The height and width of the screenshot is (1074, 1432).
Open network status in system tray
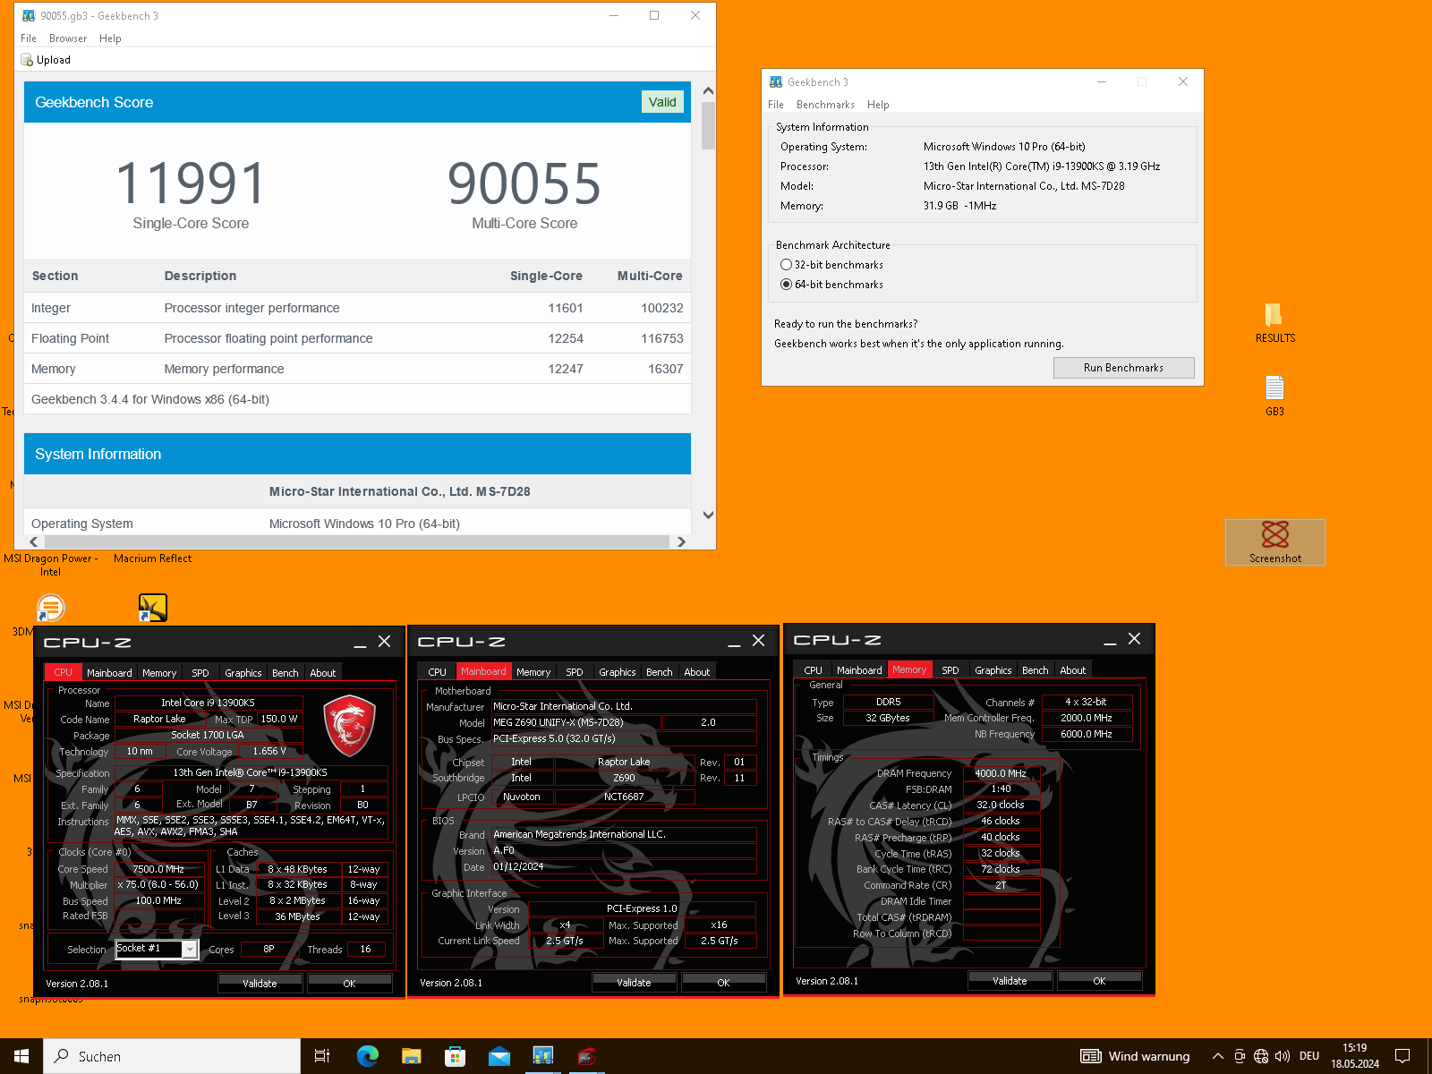click(x=1261, y=1056)
